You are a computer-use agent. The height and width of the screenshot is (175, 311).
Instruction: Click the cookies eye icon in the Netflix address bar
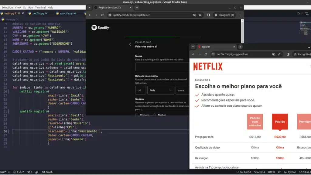pyautogui.click(x=274, y=54)
